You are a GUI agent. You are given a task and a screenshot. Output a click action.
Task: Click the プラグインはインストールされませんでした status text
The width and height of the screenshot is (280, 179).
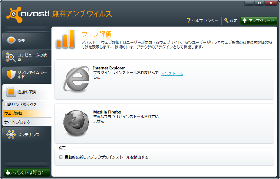coord(126,75)
